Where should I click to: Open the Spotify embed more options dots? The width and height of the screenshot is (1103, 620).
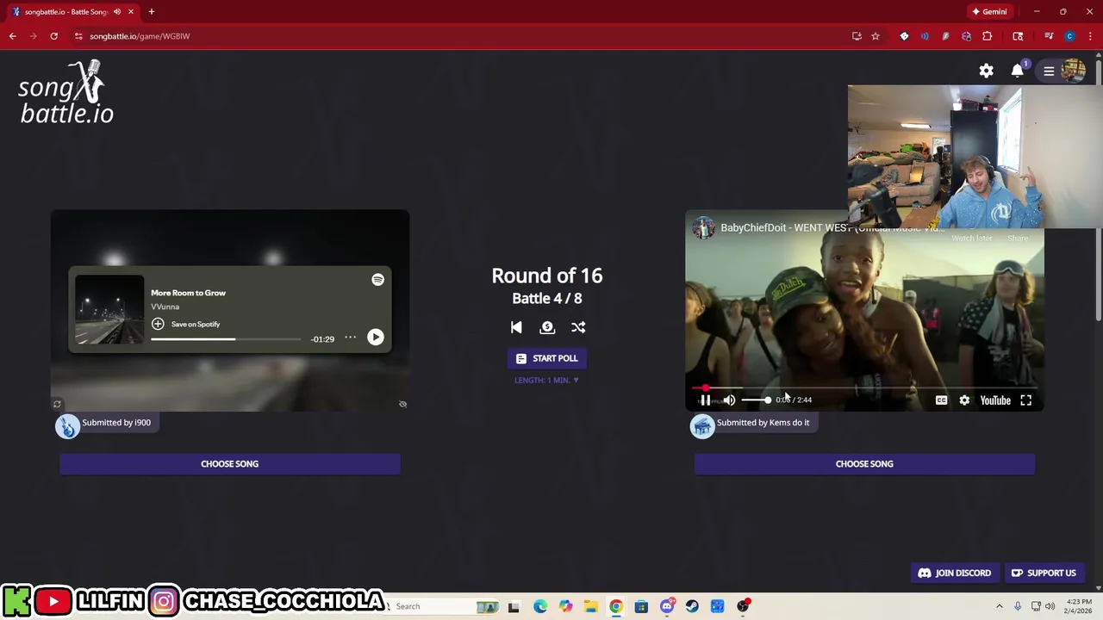click(350, 338)
